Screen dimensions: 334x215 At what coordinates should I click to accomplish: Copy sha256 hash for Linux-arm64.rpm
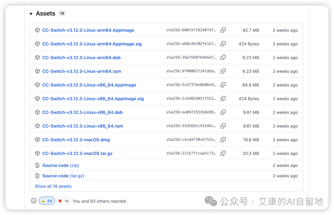coord(223,71)
